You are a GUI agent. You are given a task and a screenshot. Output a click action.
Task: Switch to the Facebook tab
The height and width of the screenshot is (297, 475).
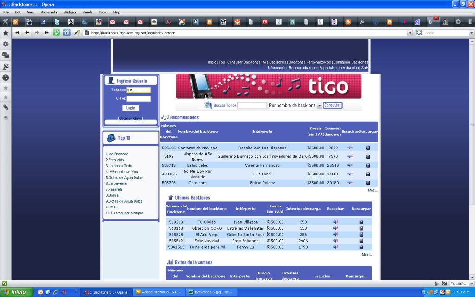pos(43,22)
